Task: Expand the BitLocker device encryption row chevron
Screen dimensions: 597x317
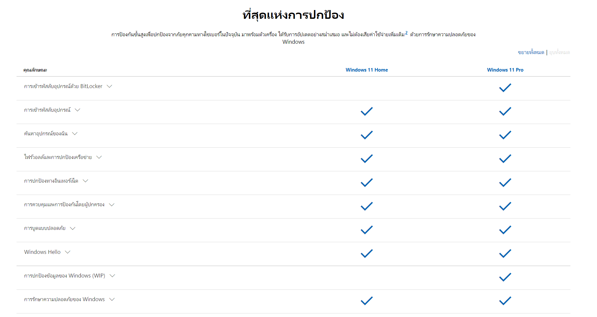Action: [110, 86]
